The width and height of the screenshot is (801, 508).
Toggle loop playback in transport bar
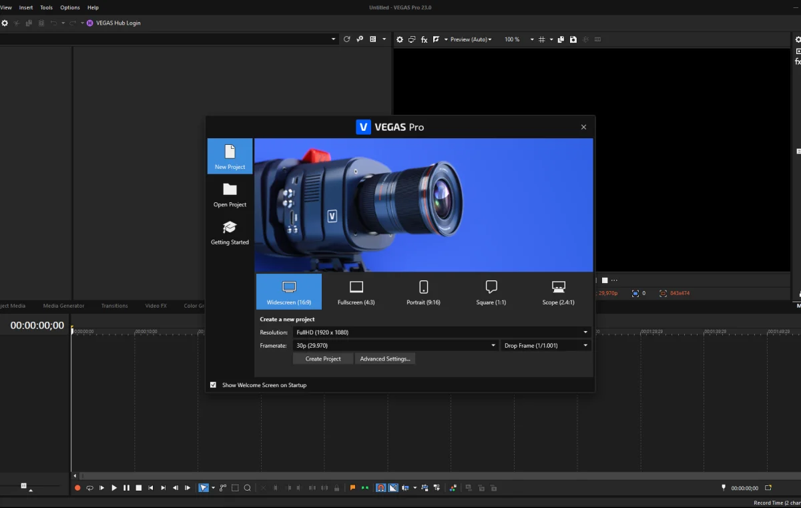pyautogui.click(x=89, y=488)
